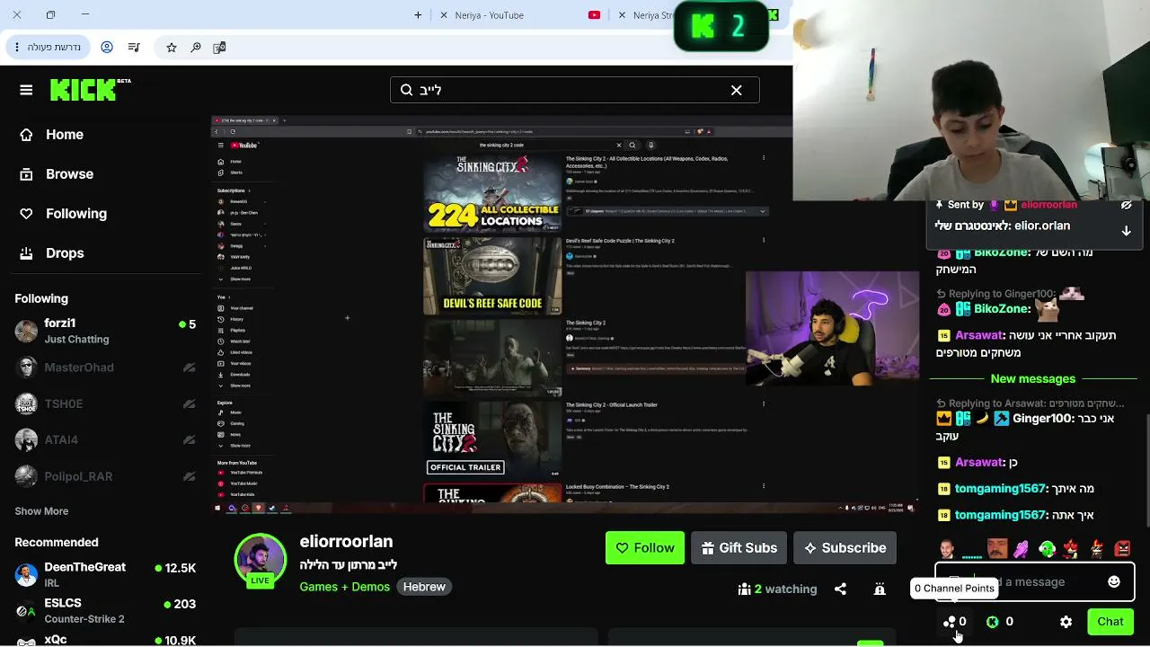Expand the Following list with Show More

(41, 511)
